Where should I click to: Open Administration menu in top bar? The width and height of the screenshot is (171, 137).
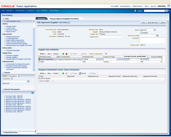tap(138, 6)
